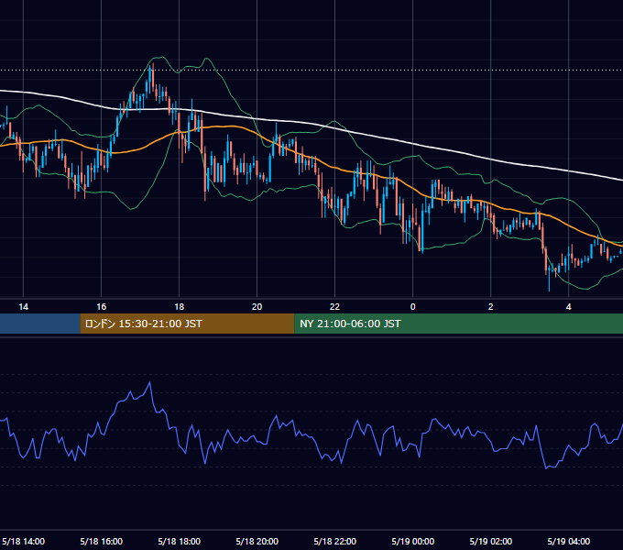Click the "14" hour label on price chart axis

pos(24,307)
